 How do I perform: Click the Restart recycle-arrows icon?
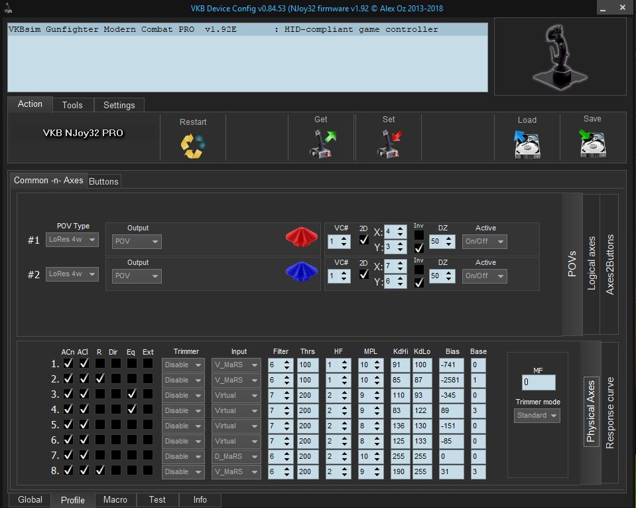[x=193, y=146]
